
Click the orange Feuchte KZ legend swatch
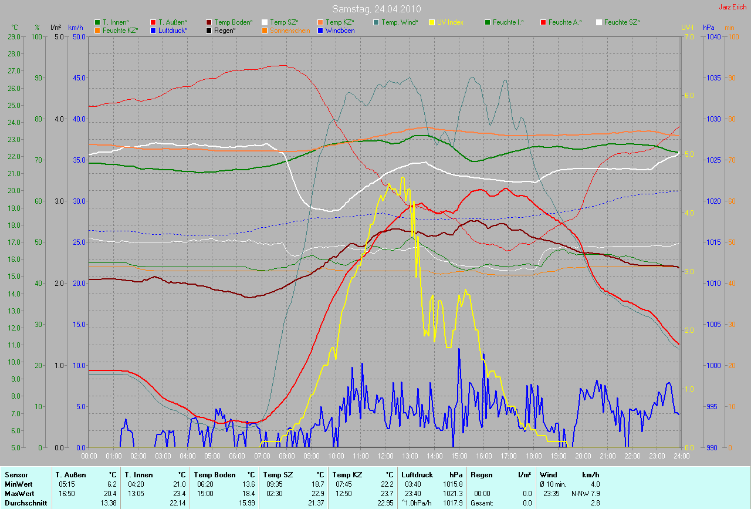pos(97,30)
